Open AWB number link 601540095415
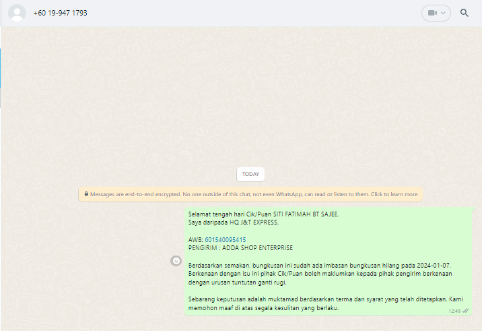 pos(226,239)
